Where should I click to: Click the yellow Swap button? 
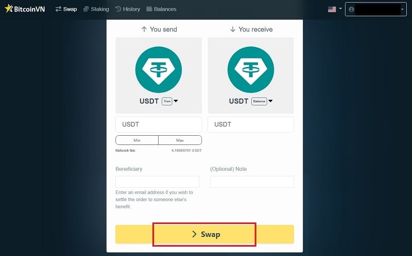coord(204,234)
